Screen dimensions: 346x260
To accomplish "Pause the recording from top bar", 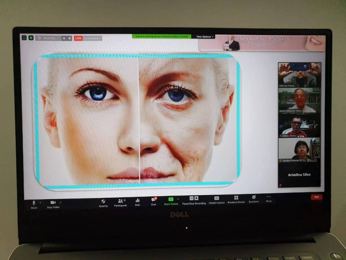I will (64, 38).
